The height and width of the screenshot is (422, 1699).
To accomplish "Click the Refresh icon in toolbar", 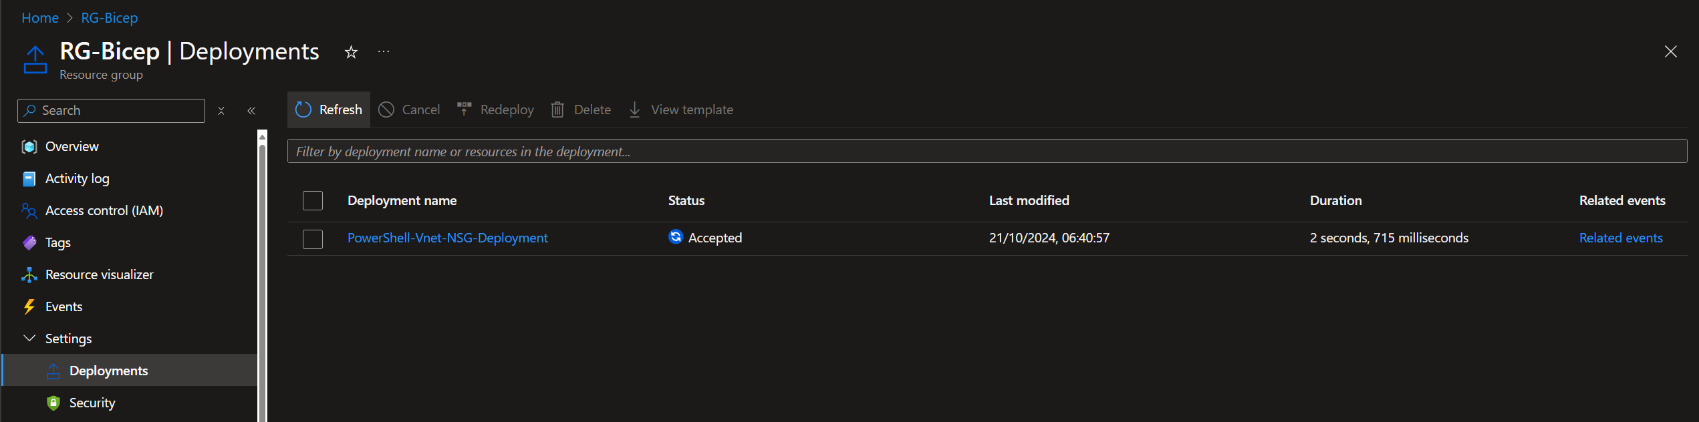I will [303, 110].
